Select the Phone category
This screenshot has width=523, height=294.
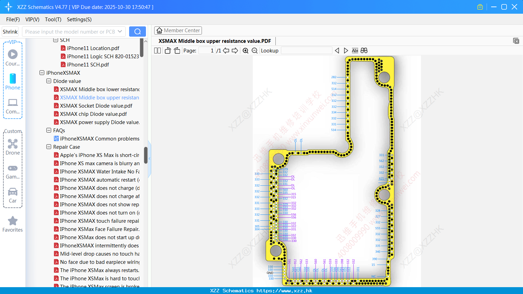tap(13, 82)
